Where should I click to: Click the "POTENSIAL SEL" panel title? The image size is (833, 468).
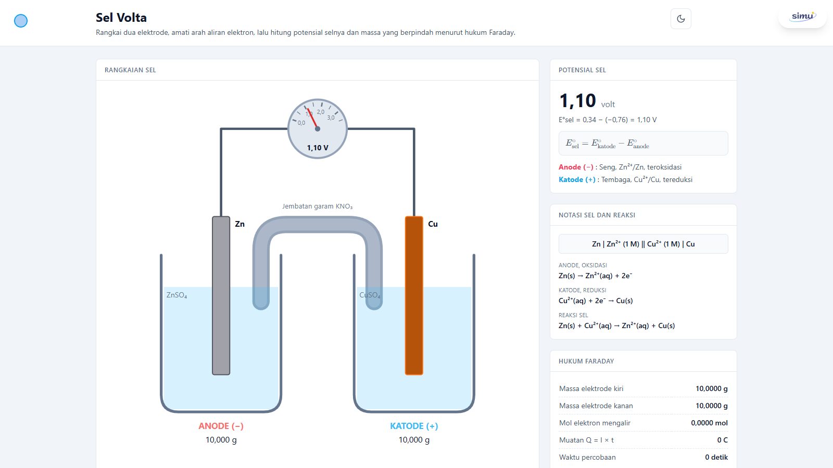[582, 70]
